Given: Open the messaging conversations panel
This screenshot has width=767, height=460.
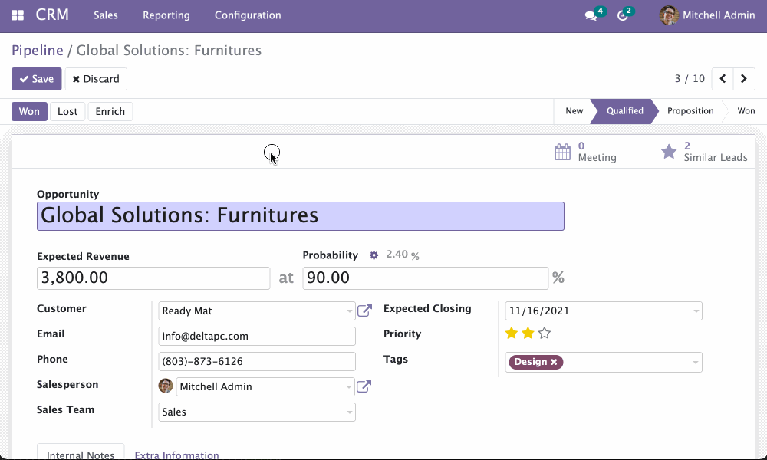Looking at the screenshot, I should (x=589, y=15).
